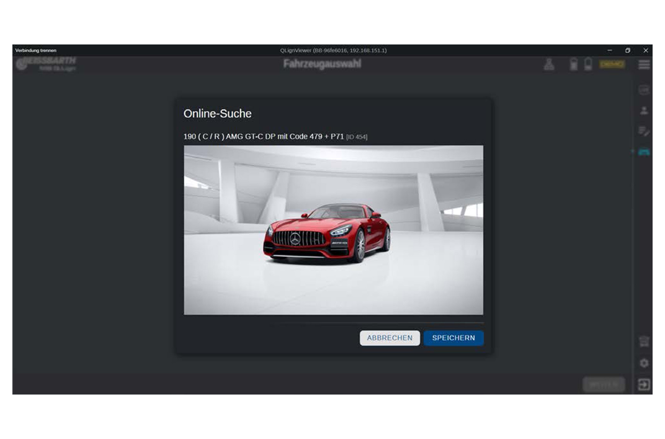Click the network connection icon in header
Screen dimensions: 665x439
click(x=549, y=64)
